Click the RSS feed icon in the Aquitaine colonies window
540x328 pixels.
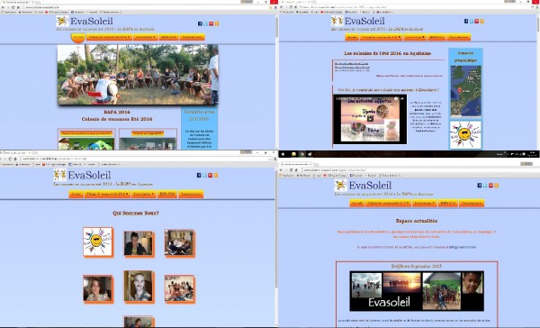pos(481,21)
